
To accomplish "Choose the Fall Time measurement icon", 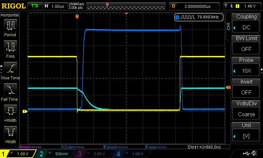I will (10, 91).
